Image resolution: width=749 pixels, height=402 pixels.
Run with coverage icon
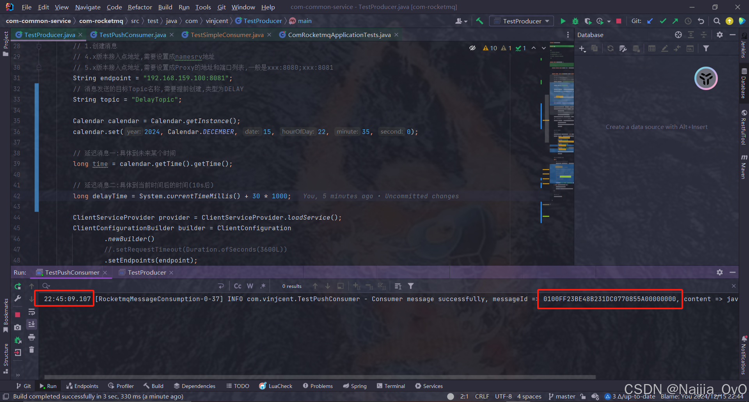point(588,21)
